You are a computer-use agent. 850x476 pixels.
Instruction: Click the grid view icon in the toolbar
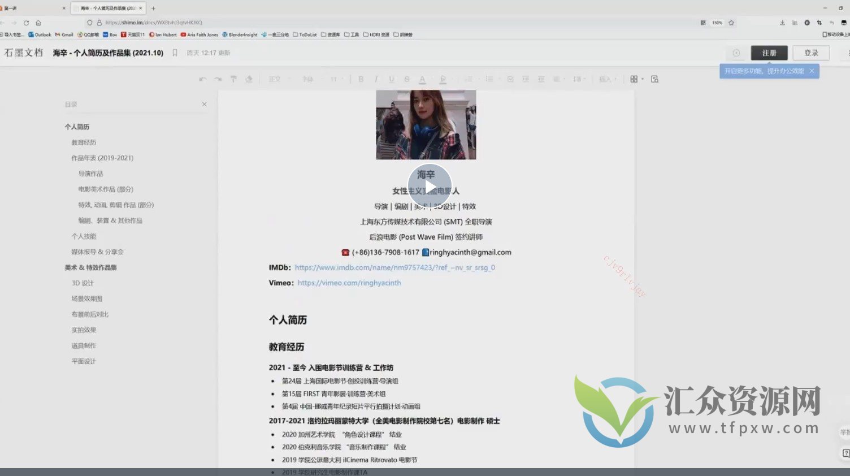(x=634, y=79)
